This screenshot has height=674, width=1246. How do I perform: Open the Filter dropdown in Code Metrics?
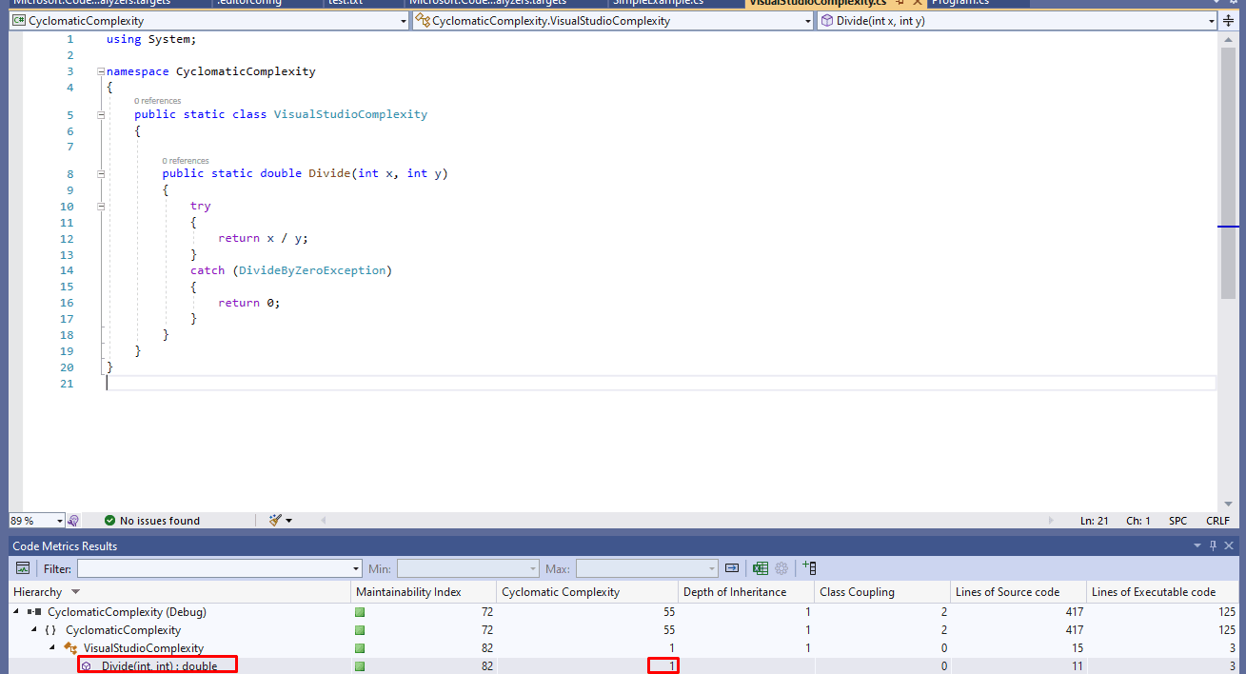coord(356,569)
